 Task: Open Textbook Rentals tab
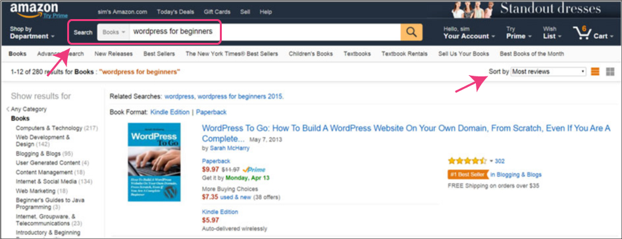click(405, 53)
